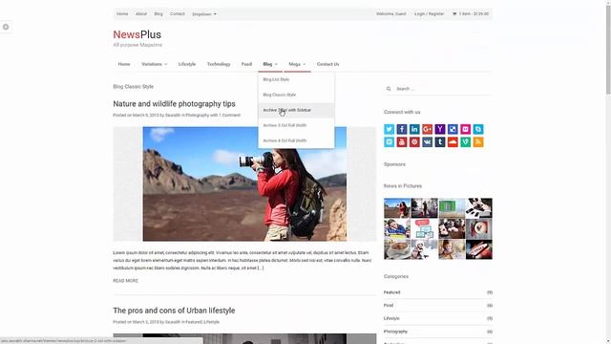
Task: Click Blog link in top bar
Action: click(158, 13)
